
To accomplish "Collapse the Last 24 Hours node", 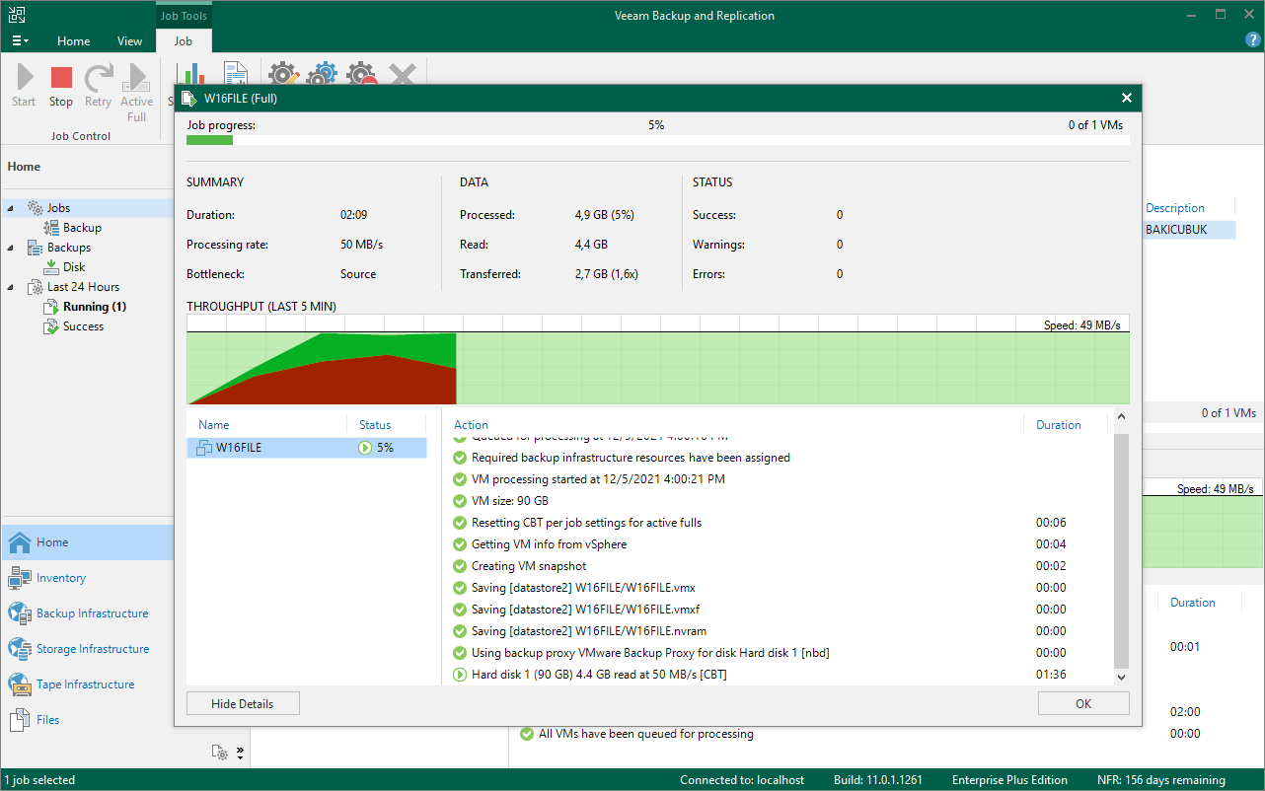I will coord(12,287).
